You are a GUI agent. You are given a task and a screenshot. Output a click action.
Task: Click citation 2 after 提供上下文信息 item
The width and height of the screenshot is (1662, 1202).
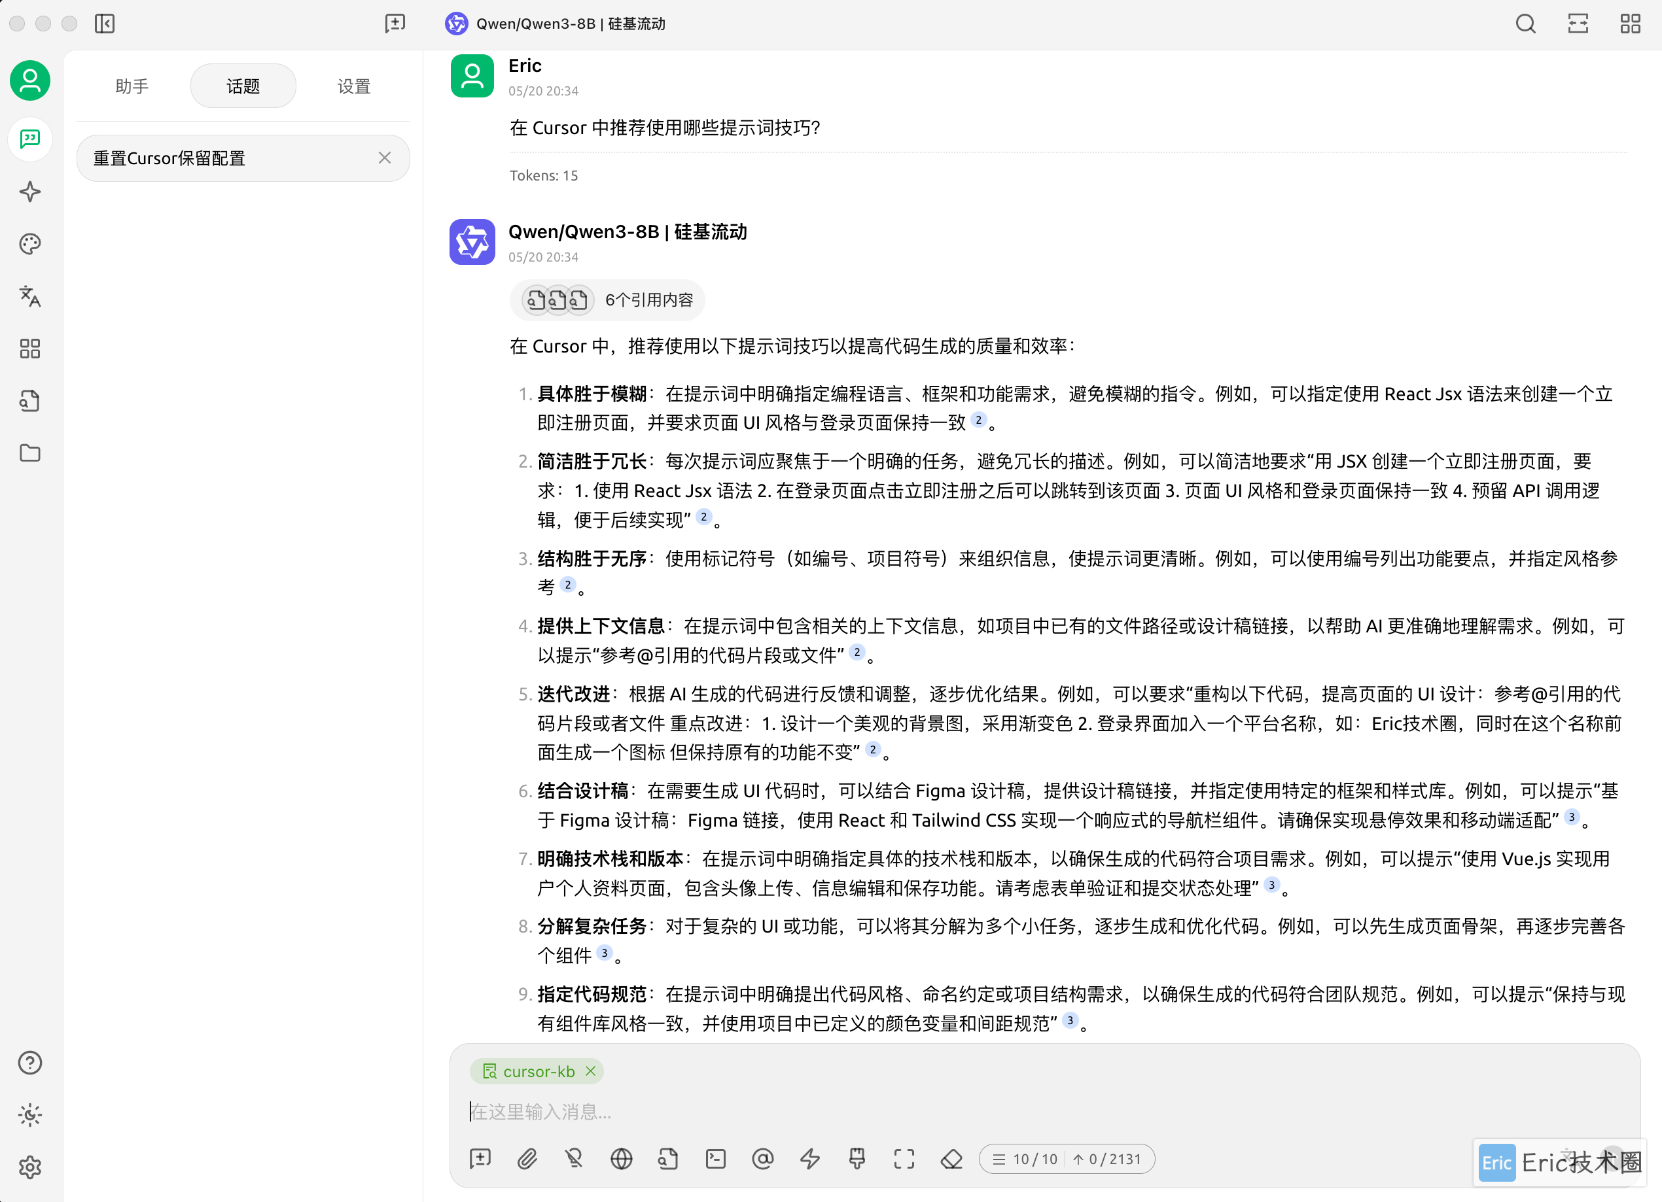[x=857, y=652]
